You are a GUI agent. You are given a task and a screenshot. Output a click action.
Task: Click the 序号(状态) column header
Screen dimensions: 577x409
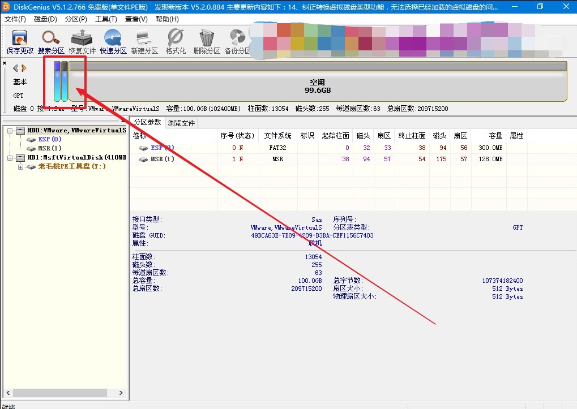pos(237,136)
